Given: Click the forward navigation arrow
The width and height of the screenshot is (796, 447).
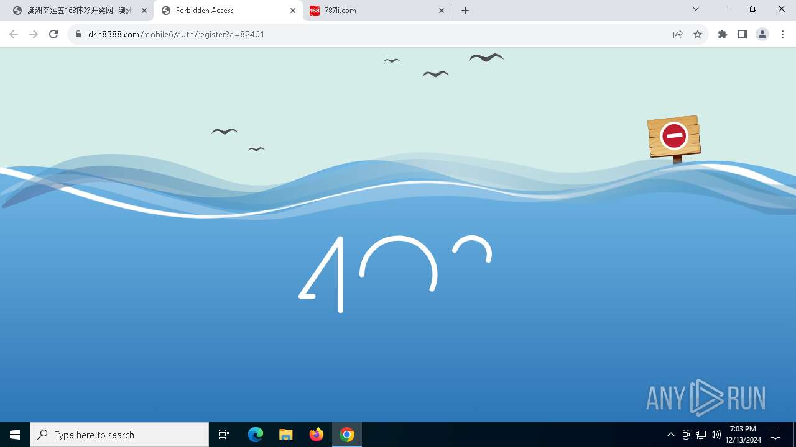Looking at the screenshot, I should [34, 34].
